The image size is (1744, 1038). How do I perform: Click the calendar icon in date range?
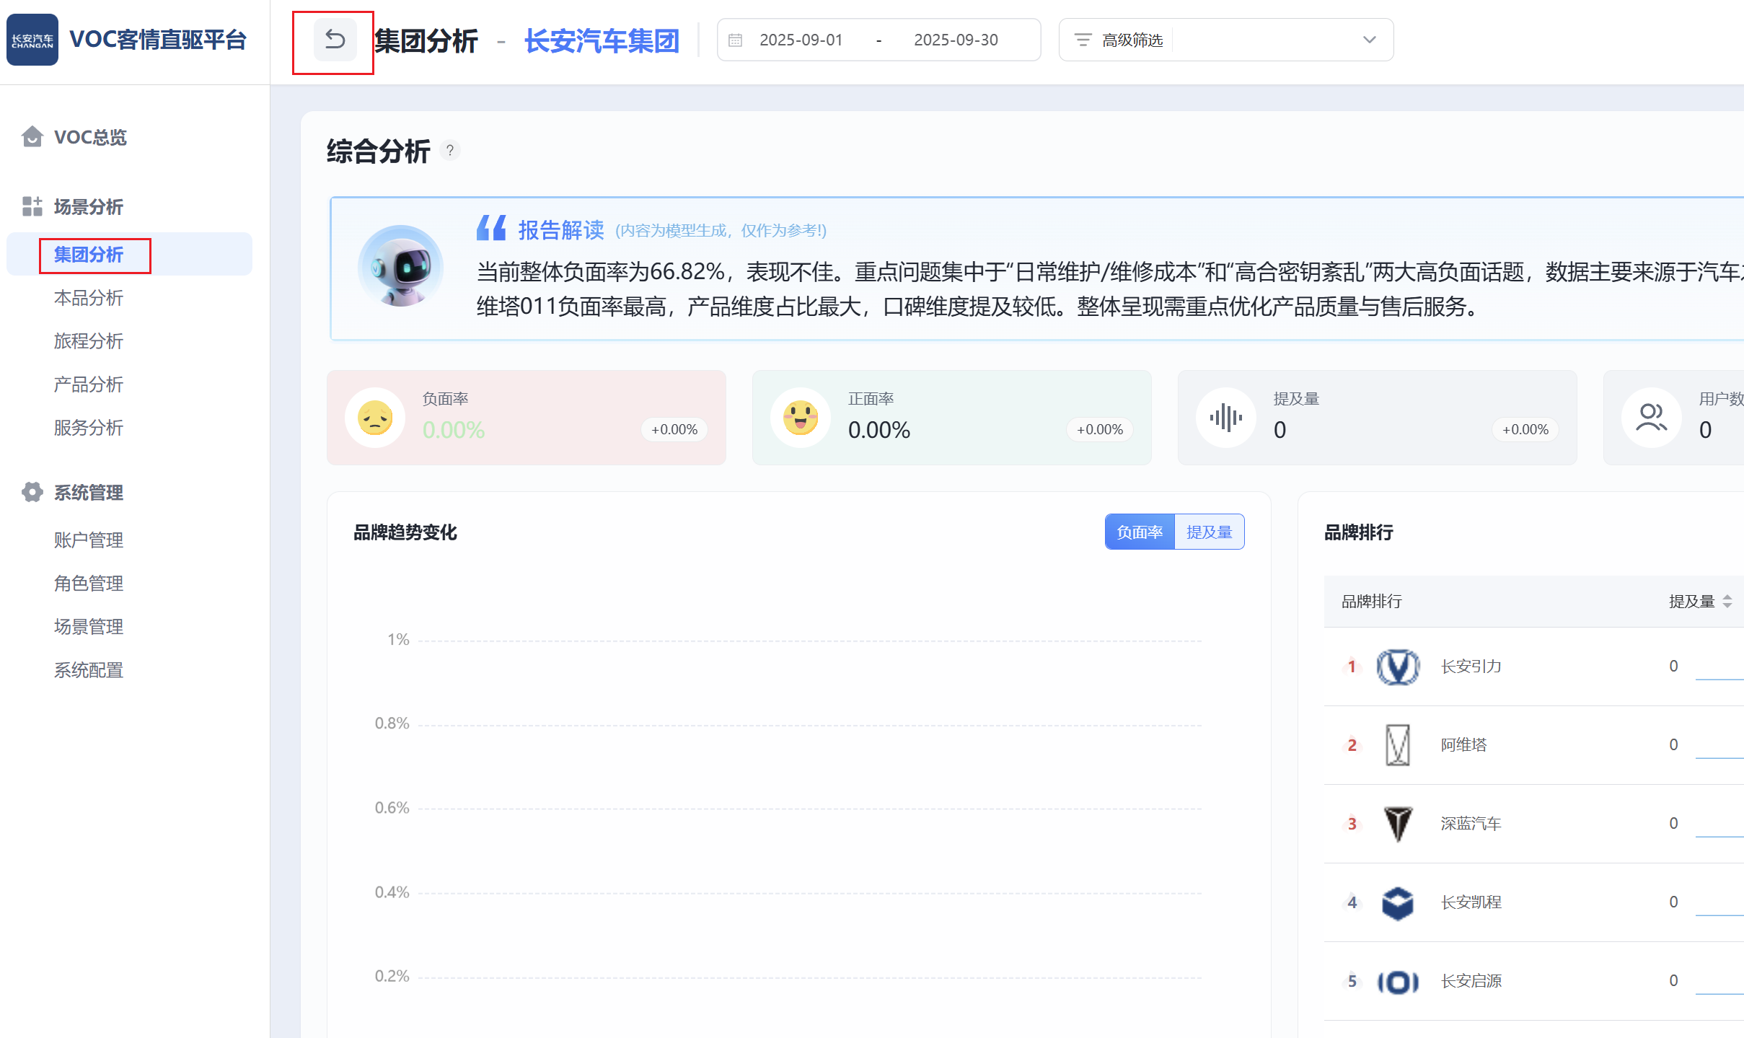point(735,40)
